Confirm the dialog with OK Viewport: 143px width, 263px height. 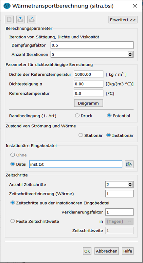[87, 251]
